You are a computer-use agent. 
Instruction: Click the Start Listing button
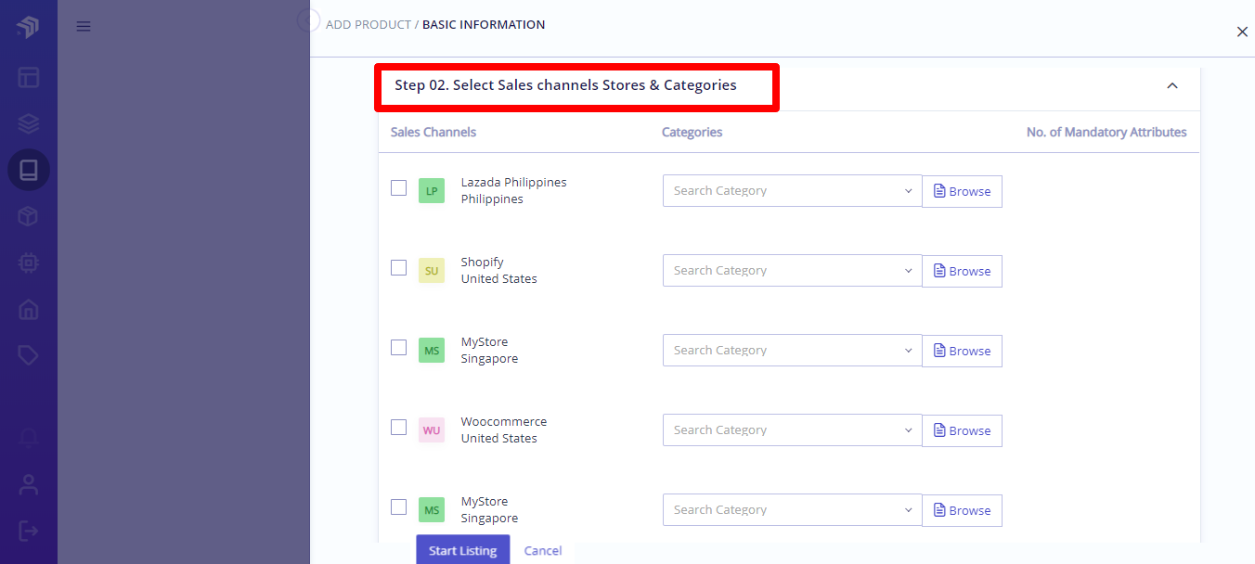point(462,550)
